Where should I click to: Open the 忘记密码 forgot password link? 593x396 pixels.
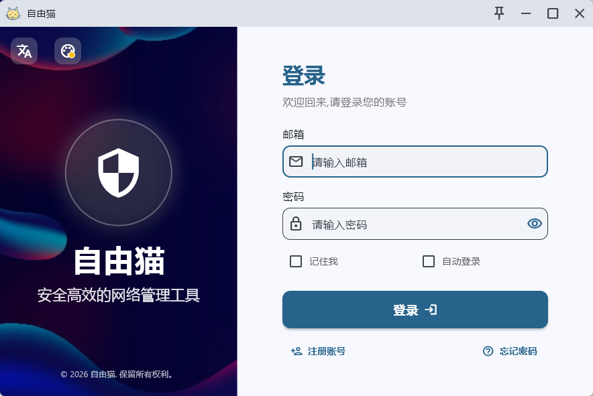point(518,351)
